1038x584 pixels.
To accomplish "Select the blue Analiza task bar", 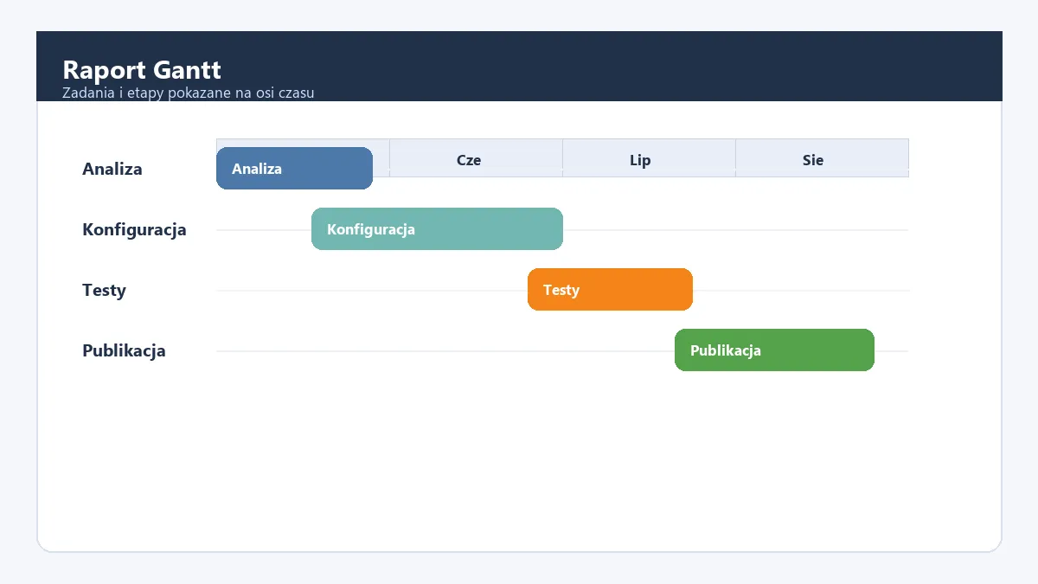I will click(x=294, y=169).
